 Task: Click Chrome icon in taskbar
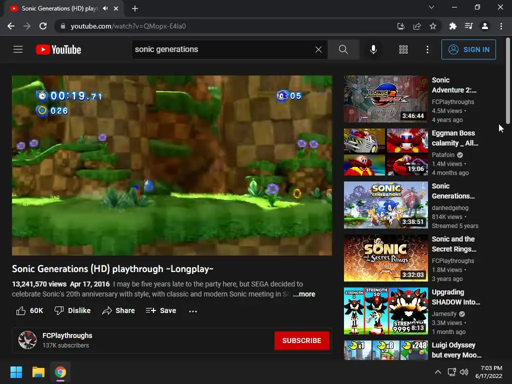(60, 372)
